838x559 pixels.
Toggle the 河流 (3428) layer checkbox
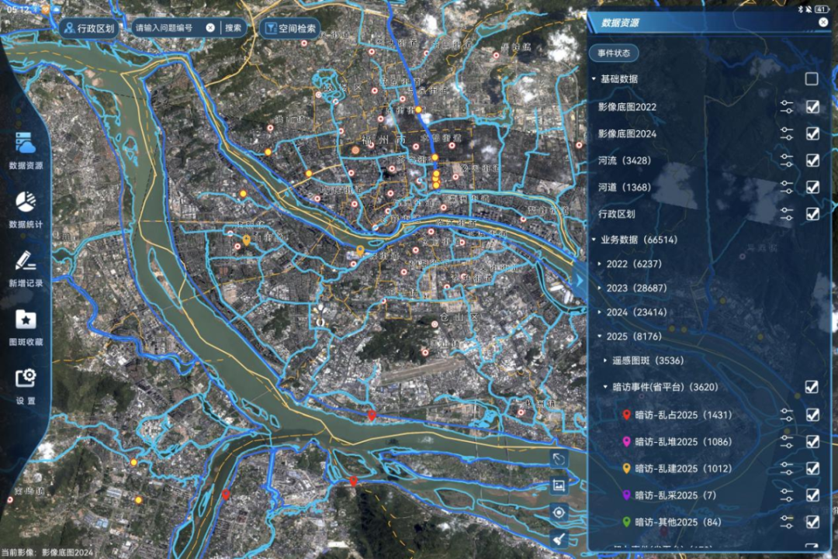[812, 160]
